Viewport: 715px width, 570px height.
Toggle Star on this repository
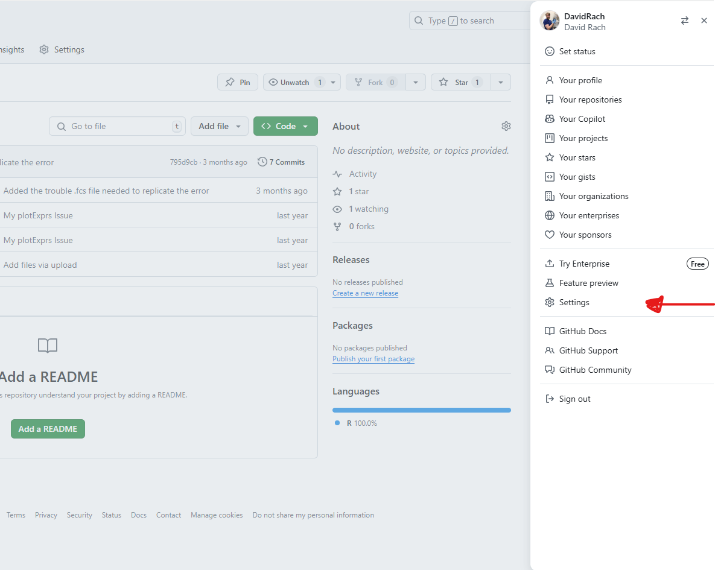click(x=461, y=82)
